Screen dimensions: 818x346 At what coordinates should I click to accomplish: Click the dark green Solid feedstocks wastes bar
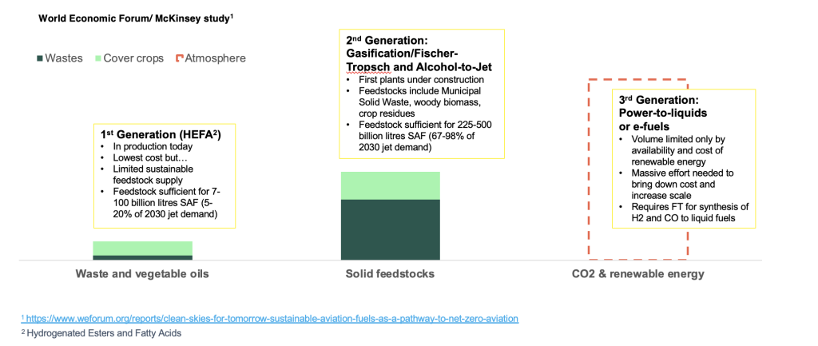391,229
